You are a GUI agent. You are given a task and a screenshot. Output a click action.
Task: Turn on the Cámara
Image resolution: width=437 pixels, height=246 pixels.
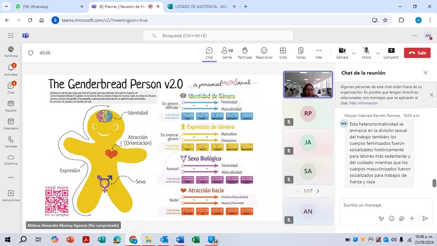342,53
